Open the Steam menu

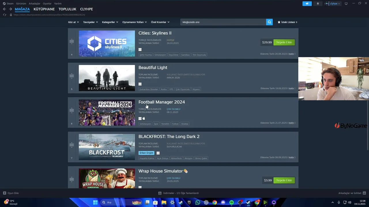click(8, 3)
